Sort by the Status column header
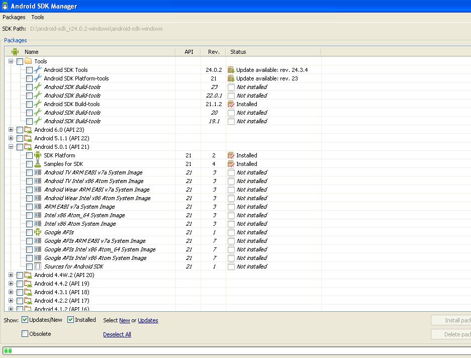The height and width of the screenshot is (358, 471). [273, 52]
